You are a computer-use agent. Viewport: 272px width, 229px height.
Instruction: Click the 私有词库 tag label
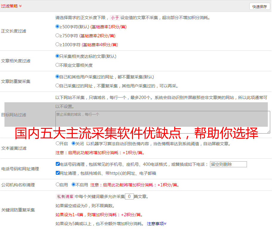pos(65,196)
